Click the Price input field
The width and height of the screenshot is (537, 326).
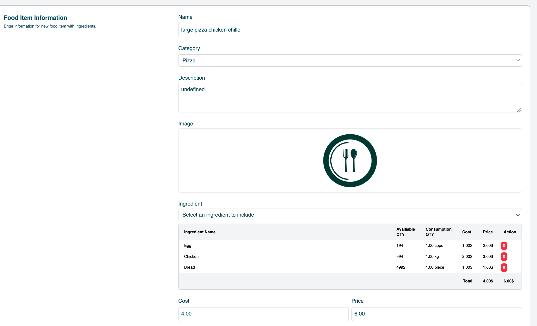point(436,314)
